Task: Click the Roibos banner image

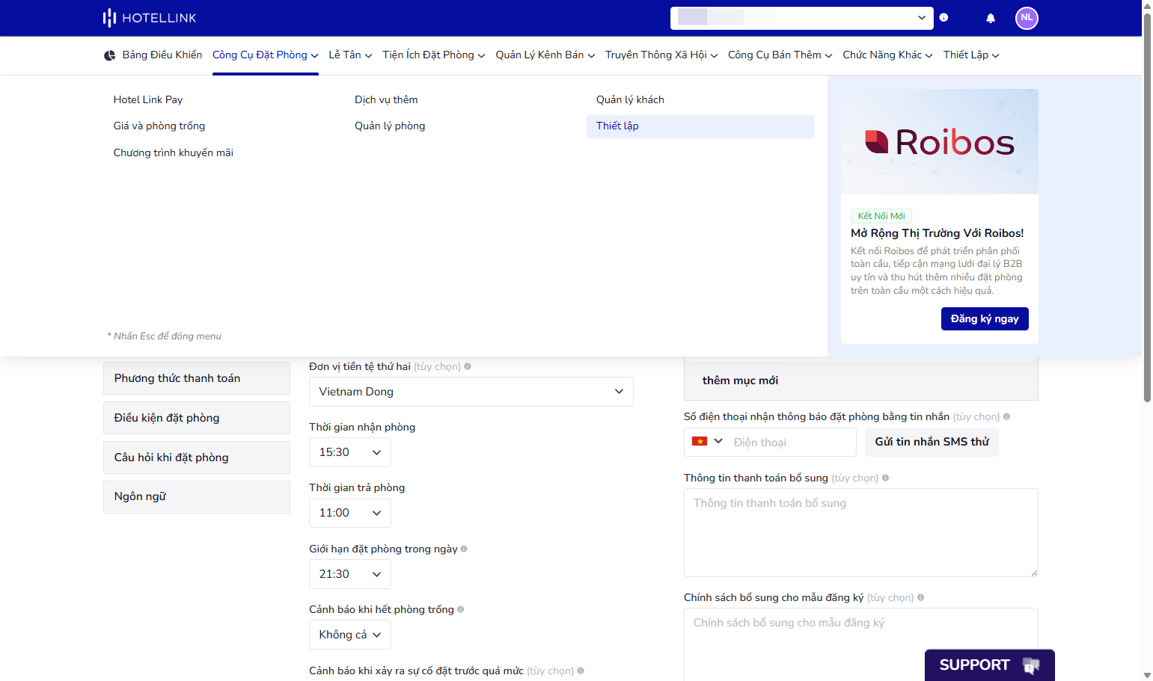Action: click(940, 142)
